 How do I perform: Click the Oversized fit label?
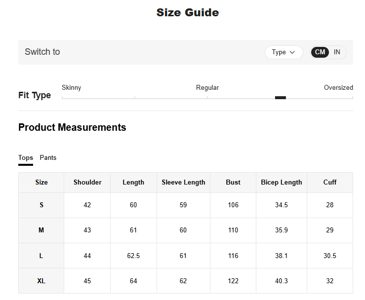338,88
